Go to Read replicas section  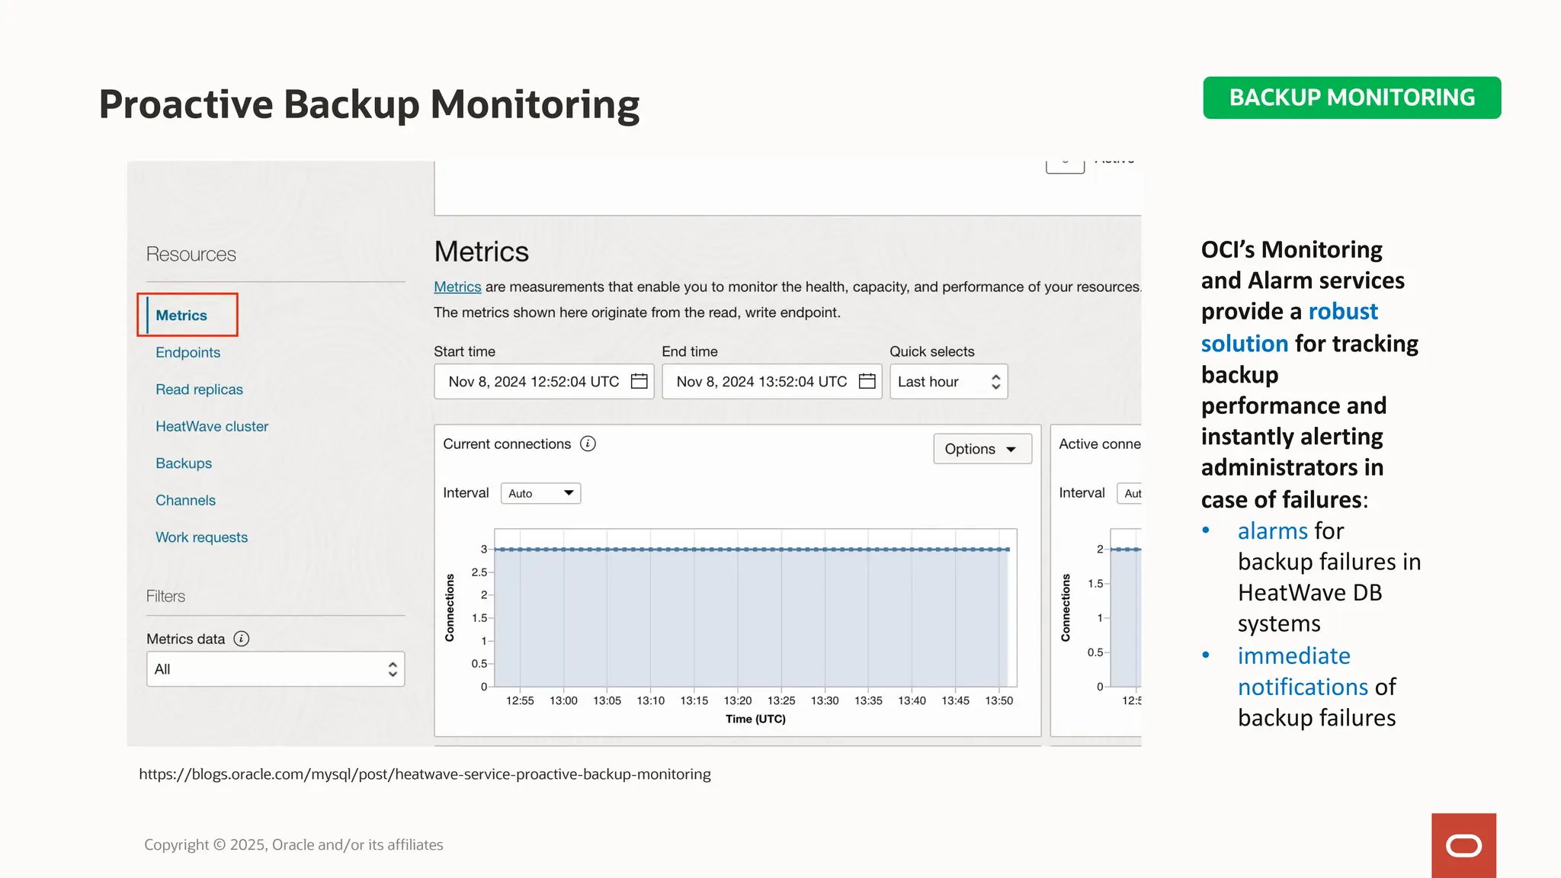click(199, 389)
